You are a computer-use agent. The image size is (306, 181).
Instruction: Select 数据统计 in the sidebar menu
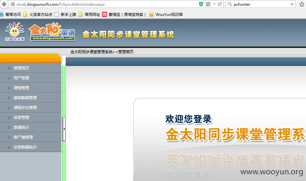click(31, 127)
